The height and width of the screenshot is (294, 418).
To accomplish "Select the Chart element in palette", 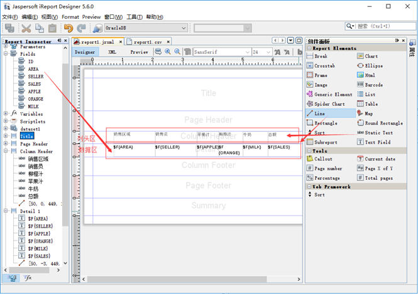I will tap(371, 56).
